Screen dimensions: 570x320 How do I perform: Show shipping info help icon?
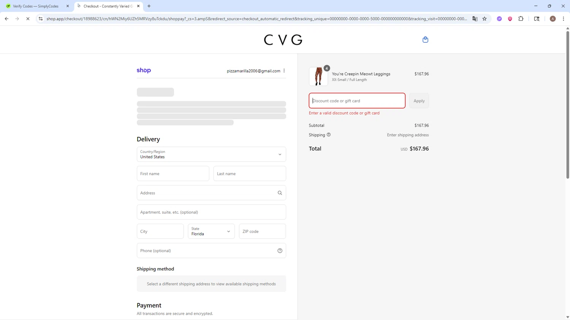(329, 135)
